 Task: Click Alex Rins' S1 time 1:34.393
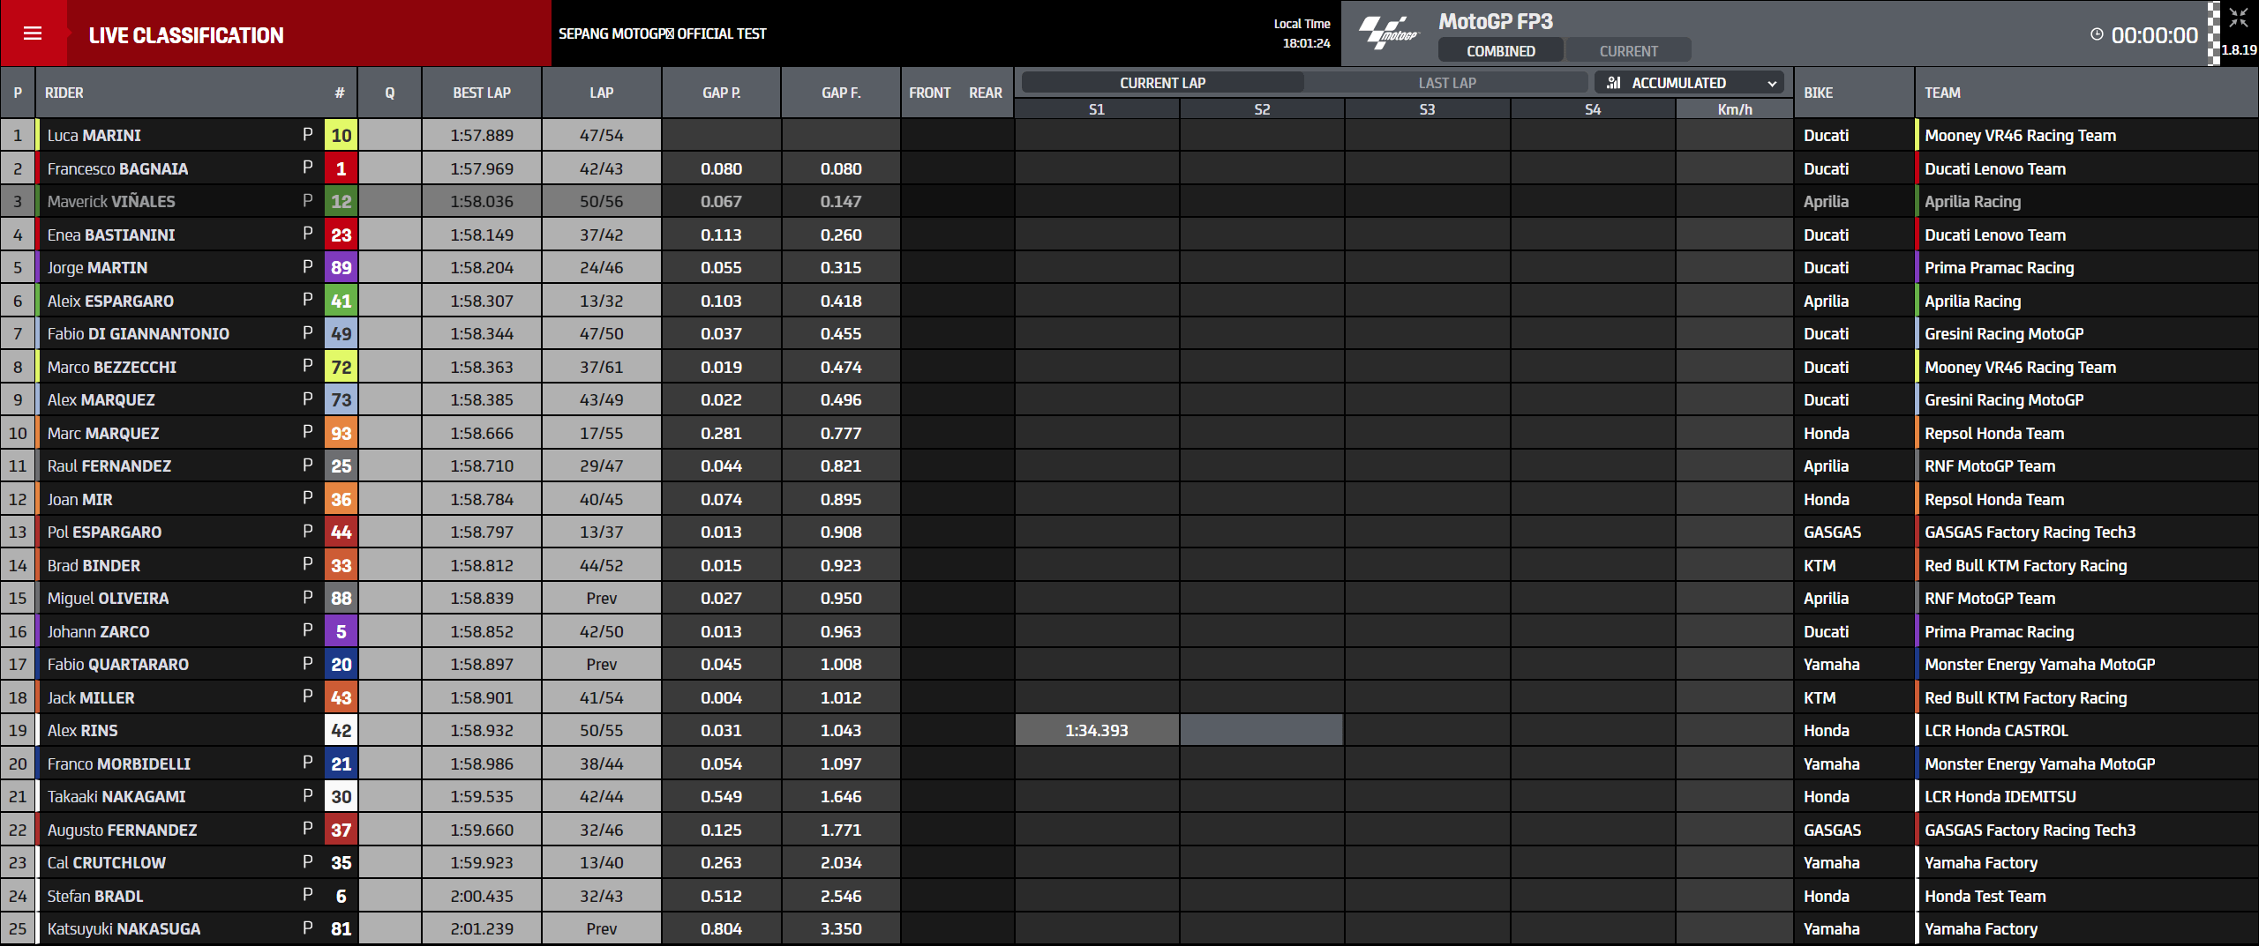pyautogui.click(x=1096, y=731)
